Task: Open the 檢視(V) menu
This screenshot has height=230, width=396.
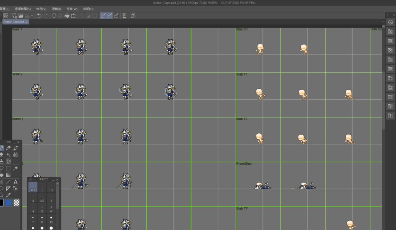Action: [41, 9]
